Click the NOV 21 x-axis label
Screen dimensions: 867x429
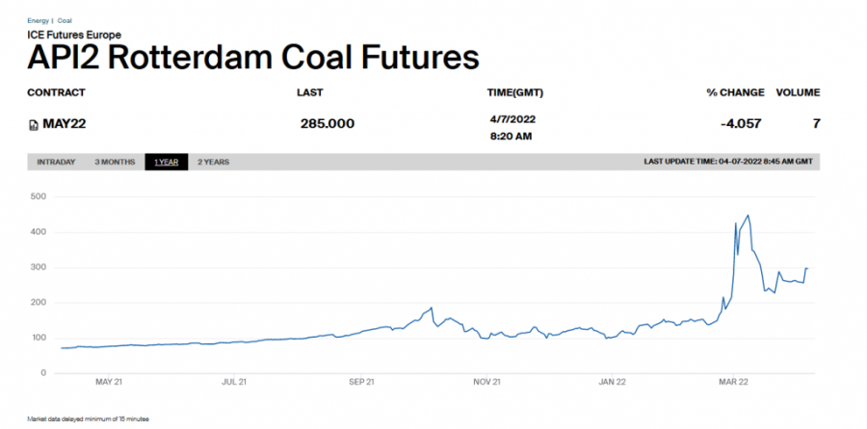[487, 382]
